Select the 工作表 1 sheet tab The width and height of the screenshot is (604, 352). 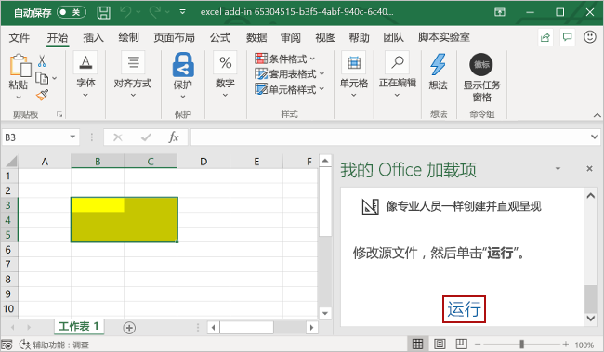pos(79,327)
